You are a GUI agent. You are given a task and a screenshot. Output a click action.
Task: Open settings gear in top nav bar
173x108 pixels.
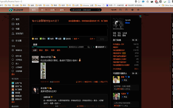click(132, 10)
